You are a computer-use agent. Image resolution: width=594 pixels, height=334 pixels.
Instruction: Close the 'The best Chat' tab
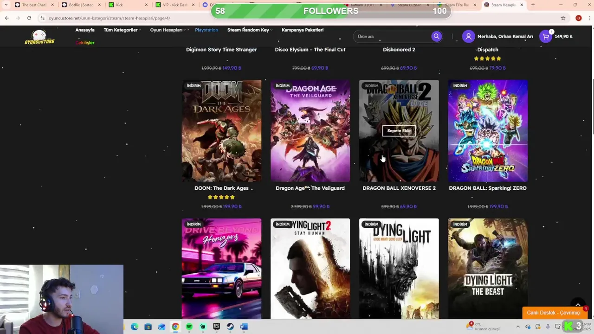(x=52, y=5)
